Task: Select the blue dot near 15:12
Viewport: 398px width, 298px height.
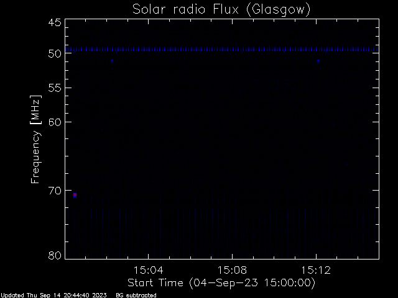Action: (x=318, y=61)
